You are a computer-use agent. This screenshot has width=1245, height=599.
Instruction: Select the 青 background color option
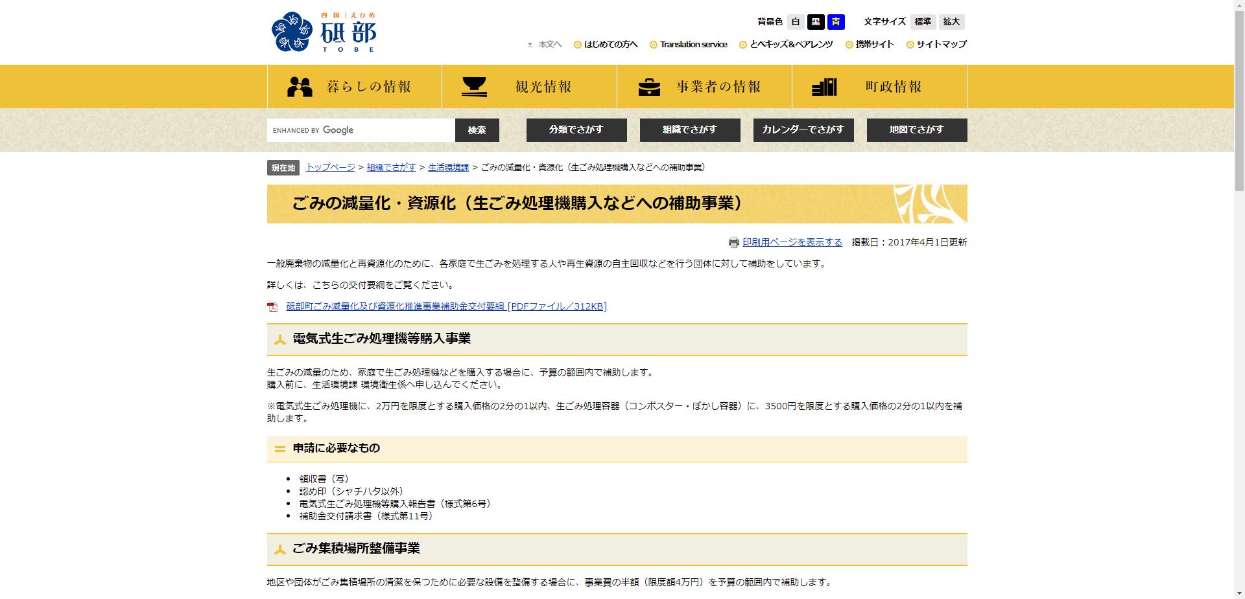(x=837, y=21)
